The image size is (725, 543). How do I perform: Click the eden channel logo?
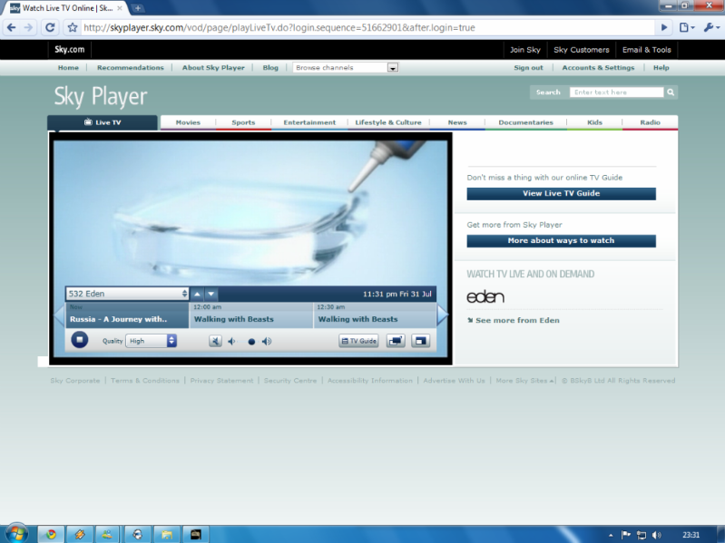click(x=485, y=296)
